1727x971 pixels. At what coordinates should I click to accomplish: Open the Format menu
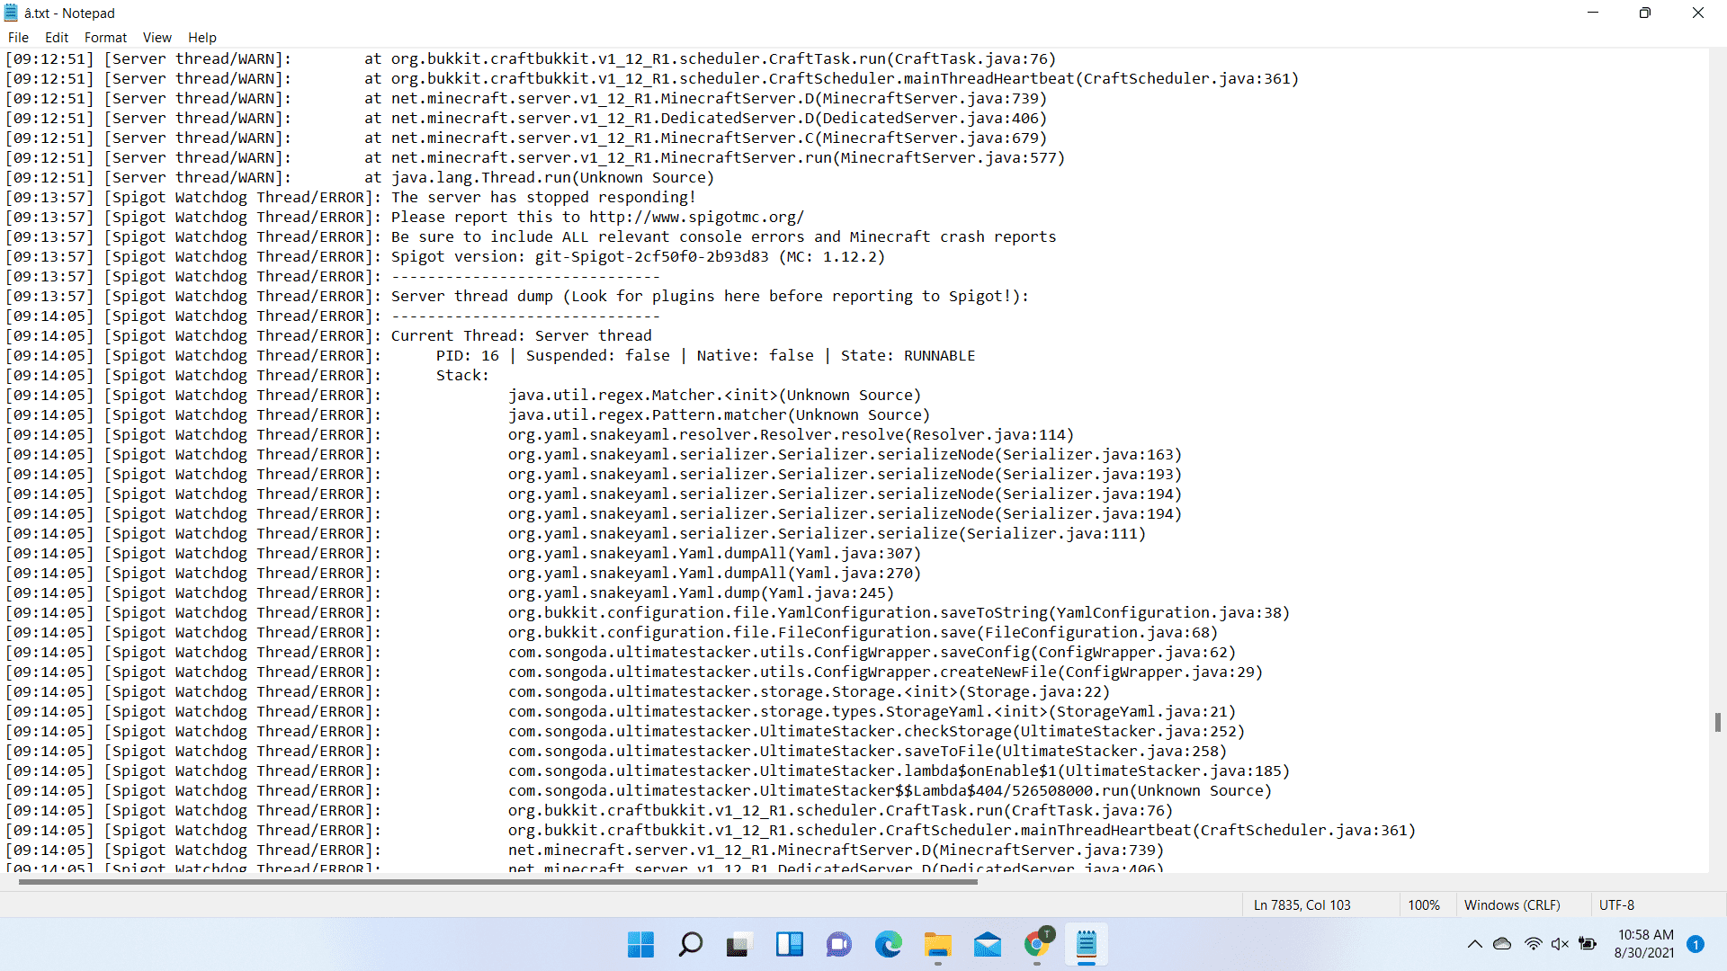tap(105, 37)
